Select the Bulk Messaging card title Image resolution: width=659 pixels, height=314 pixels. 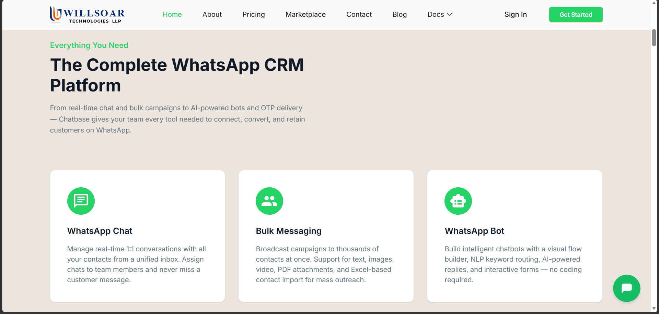289,231
